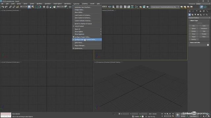The height and width of the screenshot is (118, 211).
Task: Open the Workspaces Default dropdown
Action: point(203,4)
